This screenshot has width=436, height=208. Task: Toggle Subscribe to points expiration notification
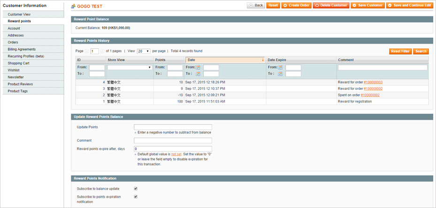pos(136,197)
